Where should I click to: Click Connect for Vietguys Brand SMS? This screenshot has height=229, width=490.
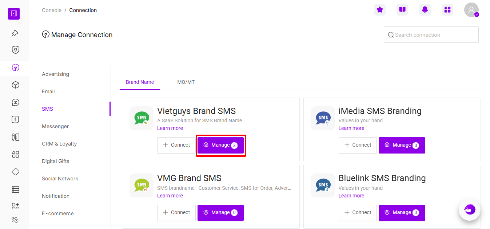pos(176,145)
